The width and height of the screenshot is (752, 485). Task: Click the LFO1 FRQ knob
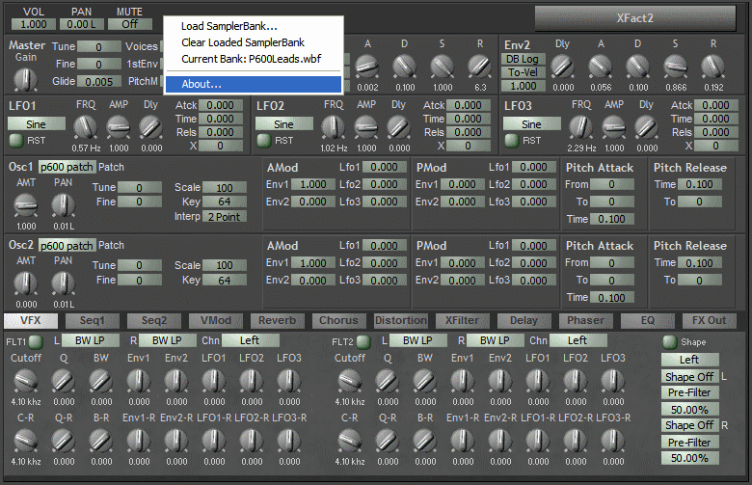85,127
